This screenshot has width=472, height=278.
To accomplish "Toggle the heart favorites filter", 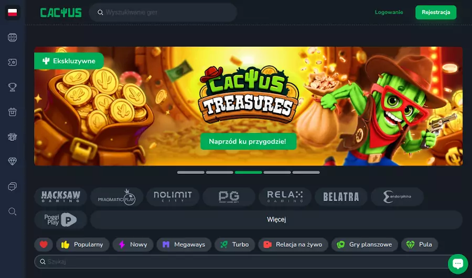I will 44,244.
